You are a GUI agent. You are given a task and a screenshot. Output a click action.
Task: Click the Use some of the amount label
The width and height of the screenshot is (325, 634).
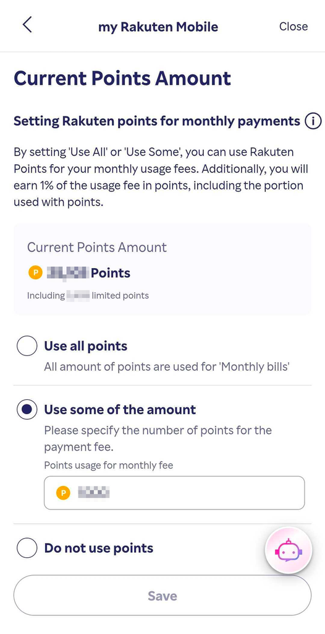[x=120, y=410]
